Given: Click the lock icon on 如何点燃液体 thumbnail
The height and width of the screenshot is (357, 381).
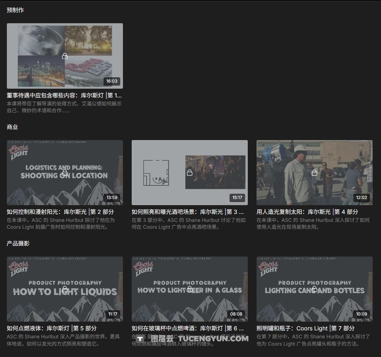Looking at the screenshot, I should click(65, 289).
